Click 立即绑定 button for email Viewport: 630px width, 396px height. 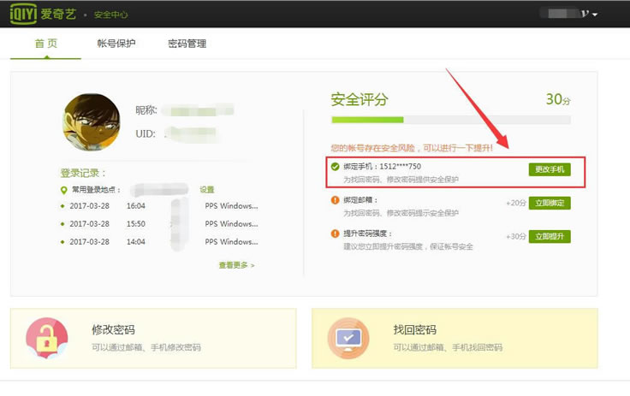click(550, 203)
